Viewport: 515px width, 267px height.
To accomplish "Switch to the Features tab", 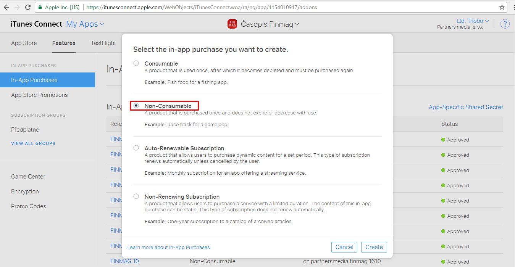I will point(64,43).
